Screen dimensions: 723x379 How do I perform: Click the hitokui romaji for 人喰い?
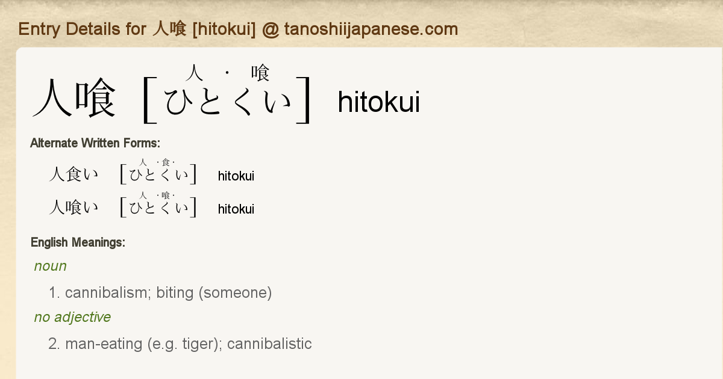coord(236,209)
